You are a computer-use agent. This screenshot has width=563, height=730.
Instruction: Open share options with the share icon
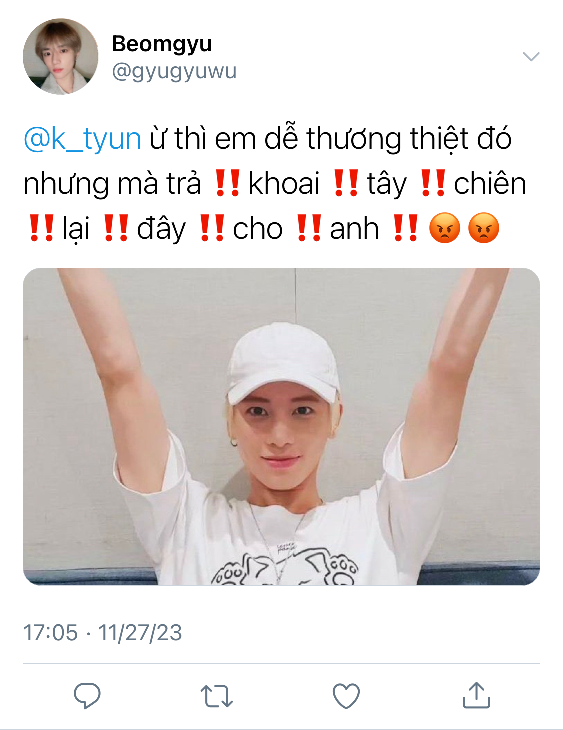point(476,695)
